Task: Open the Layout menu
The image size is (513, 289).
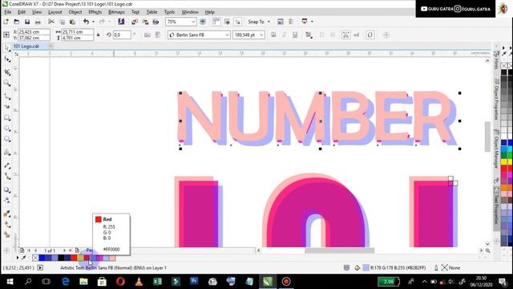Action: tap(55, 12)
